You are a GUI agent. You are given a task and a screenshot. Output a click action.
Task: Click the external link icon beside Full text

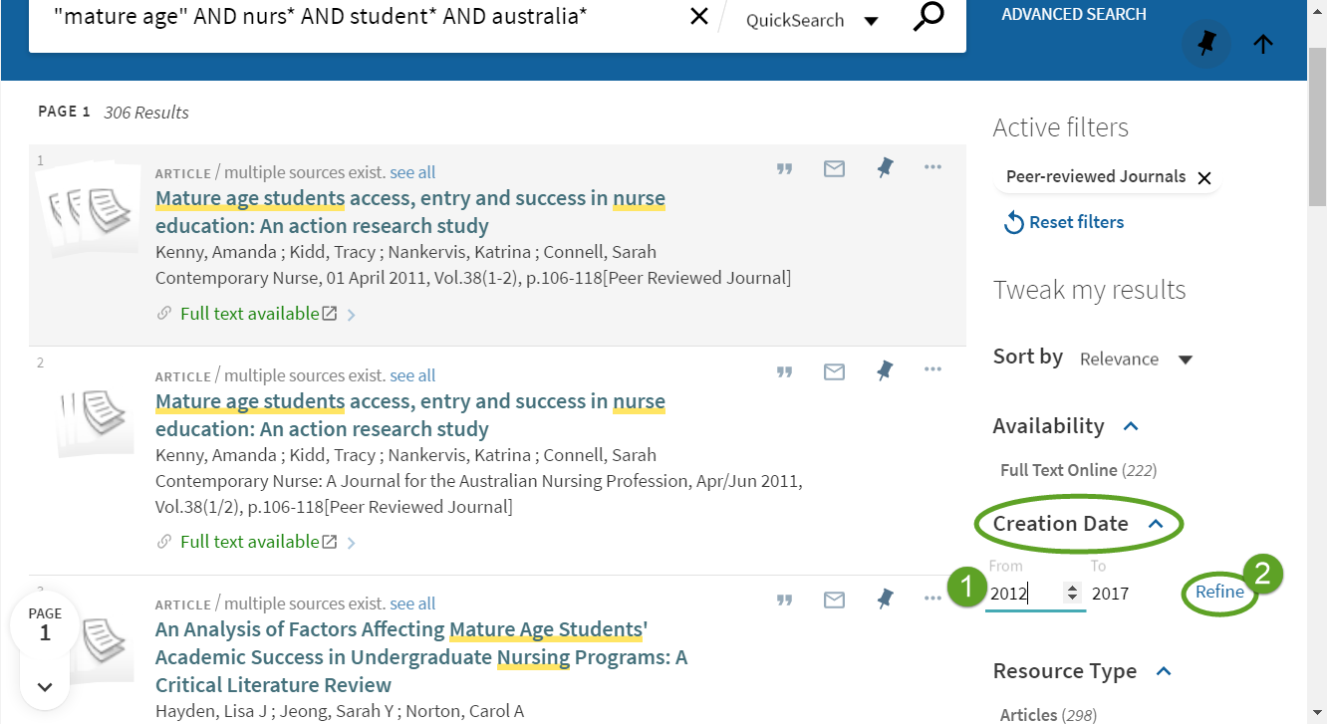pos(329,313)
